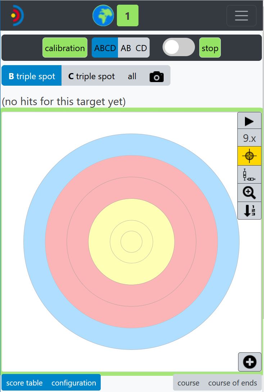Expand the hamburger navigation menu
The width and height of the screenshot is (264, 392).
click(241, 16)
